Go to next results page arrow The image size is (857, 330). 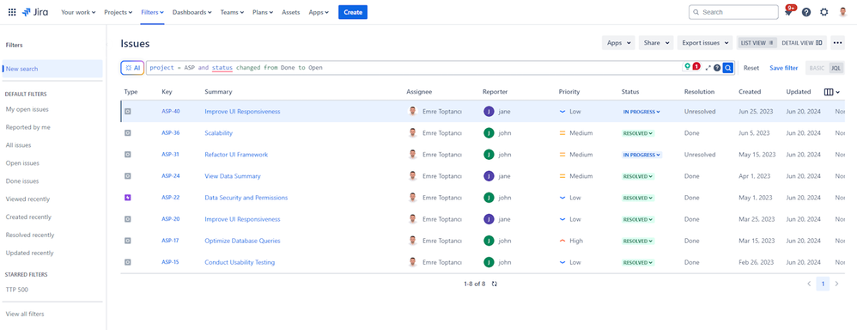pyautogui.click(x=836, y=284)
